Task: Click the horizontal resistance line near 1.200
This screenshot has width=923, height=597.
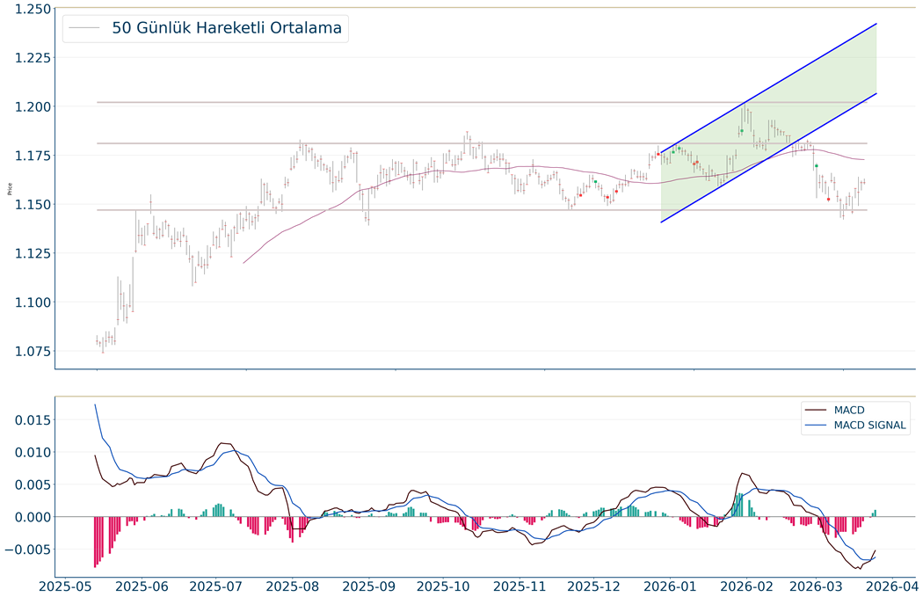Action: (x=352, y=103)
